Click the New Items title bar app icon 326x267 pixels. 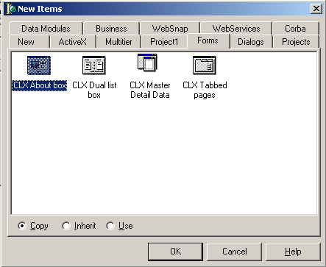pos(11,9)
